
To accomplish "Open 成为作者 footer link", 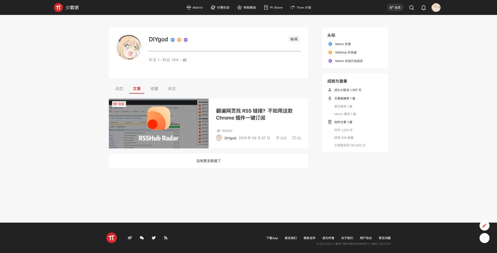I will click(328, 238).
